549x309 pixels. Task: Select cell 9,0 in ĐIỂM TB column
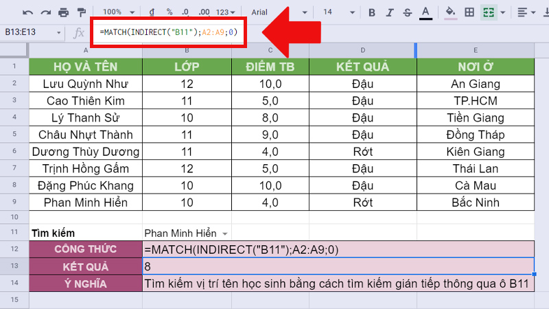[270, 135]
